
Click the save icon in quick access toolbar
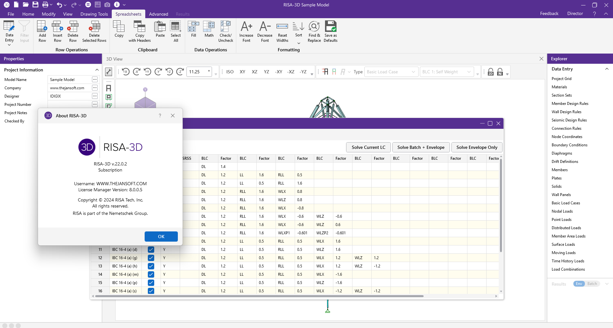pyautogui.click(x=35, y=4)
